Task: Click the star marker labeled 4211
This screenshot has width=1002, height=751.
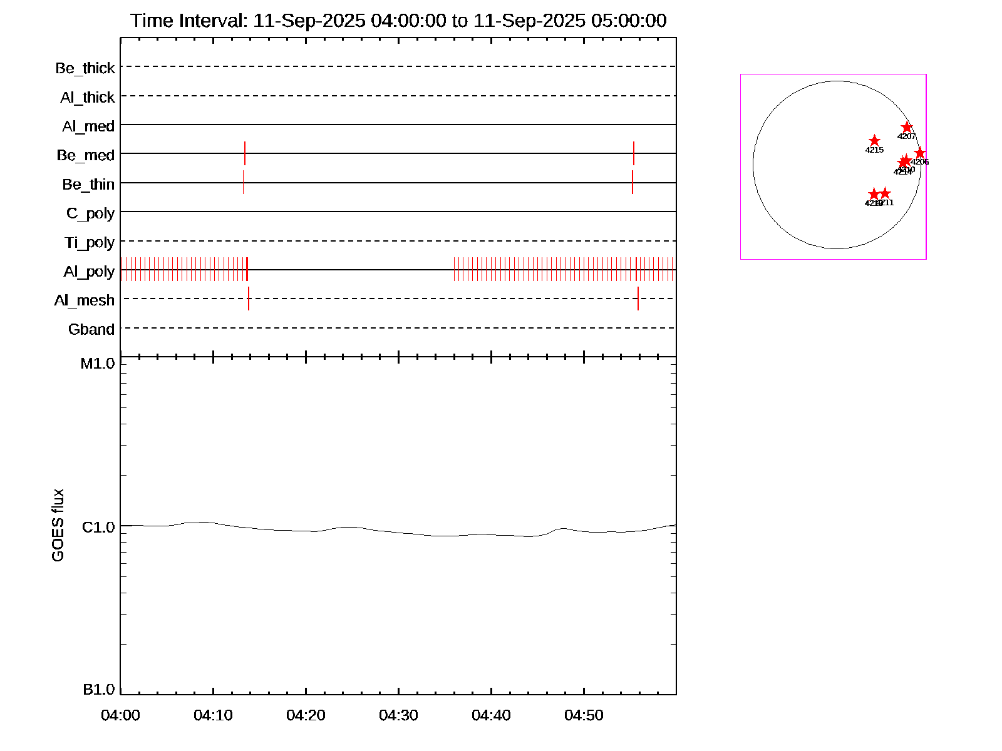Action: [x=885, y=193]
